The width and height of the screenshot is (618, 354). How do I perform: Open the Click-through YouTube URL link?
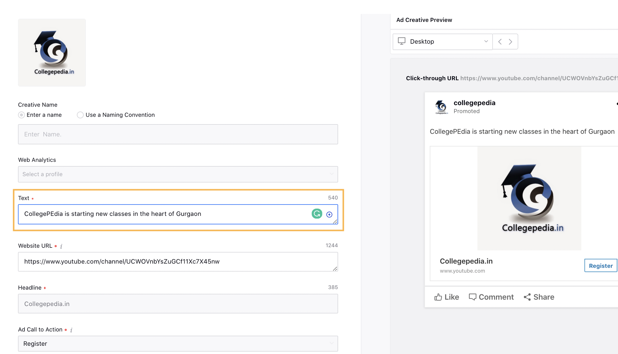pos(539,78)
